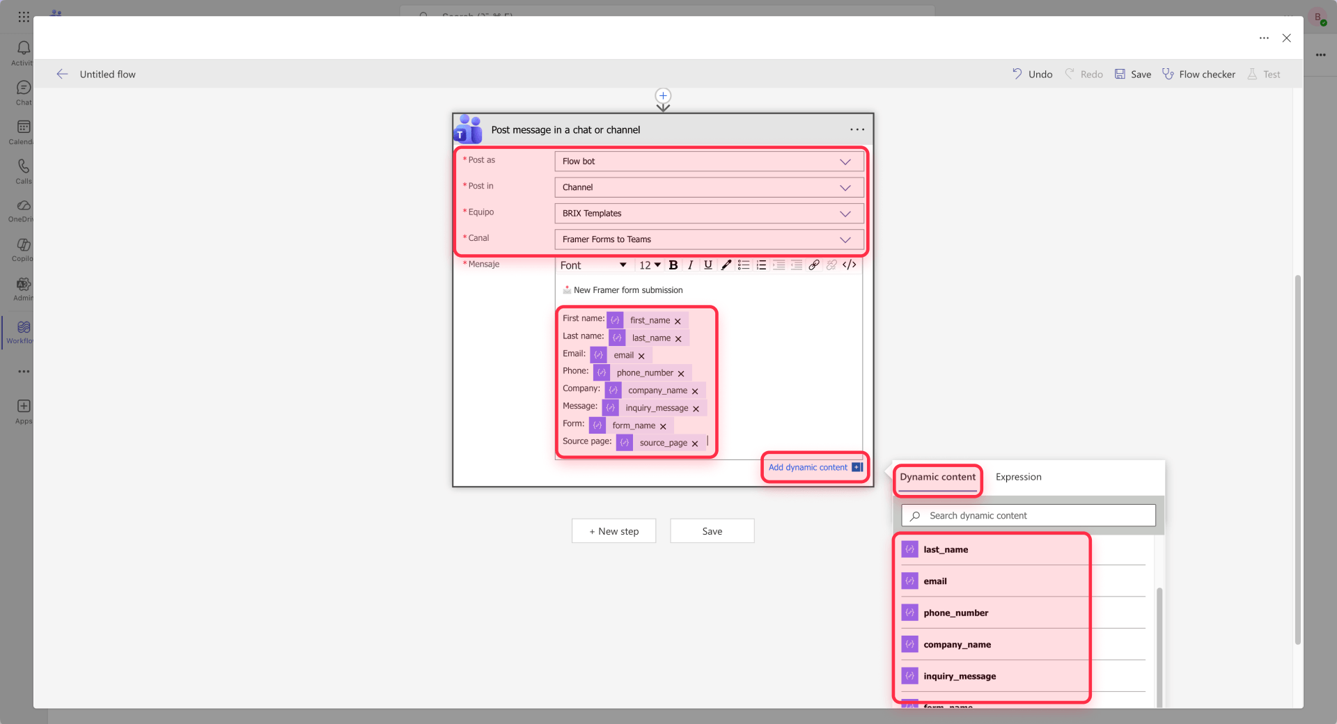Focus the Search dynamic content field
The image size is (1337, 724).
pos(1029,515)
